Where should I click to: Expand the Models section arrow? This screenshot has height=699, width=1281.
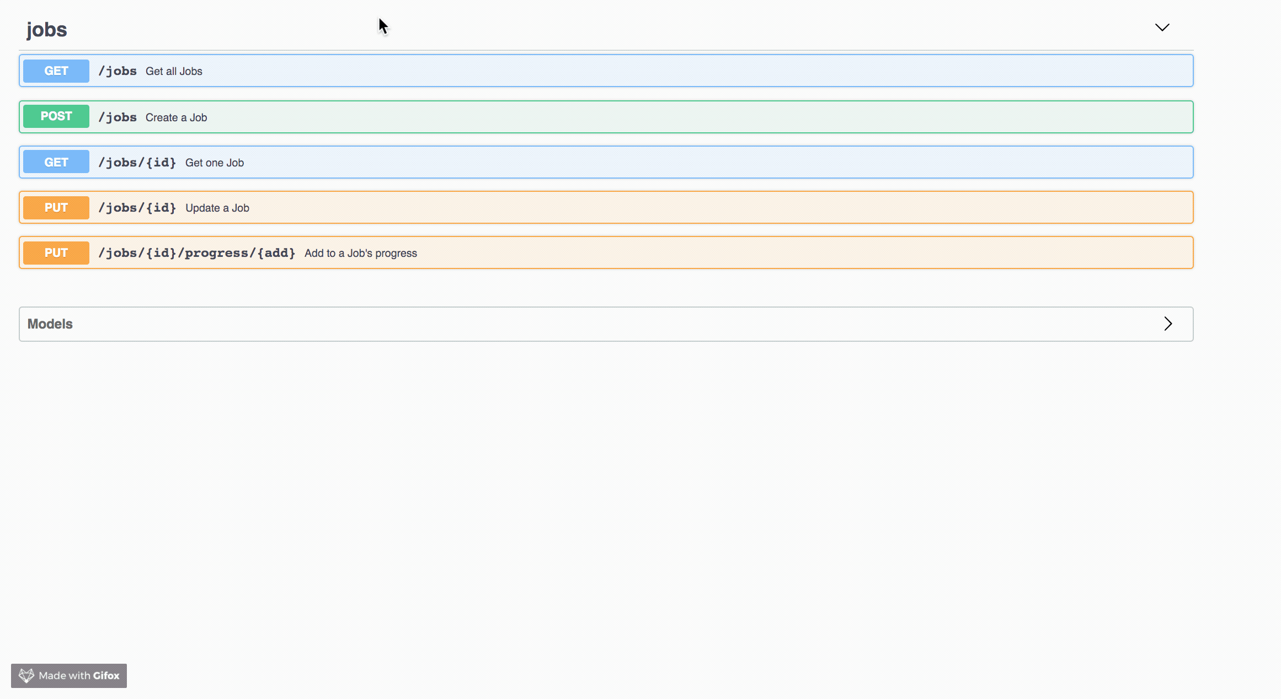pos(1167,324)
